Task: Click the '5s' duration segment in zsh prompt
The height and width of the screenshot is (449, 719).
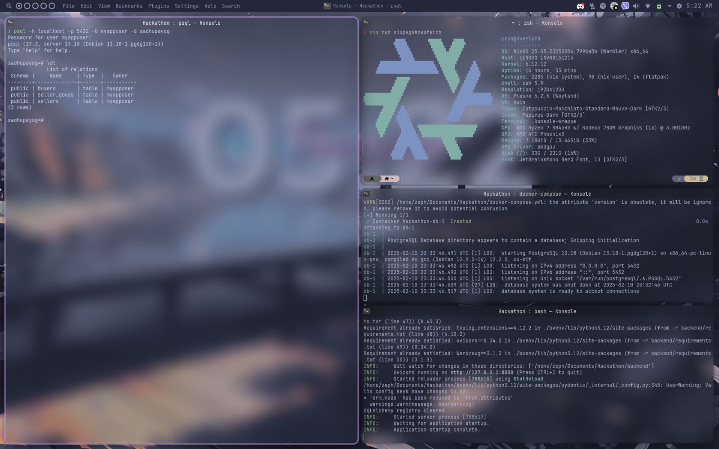Action: click(x=697, y=179)
